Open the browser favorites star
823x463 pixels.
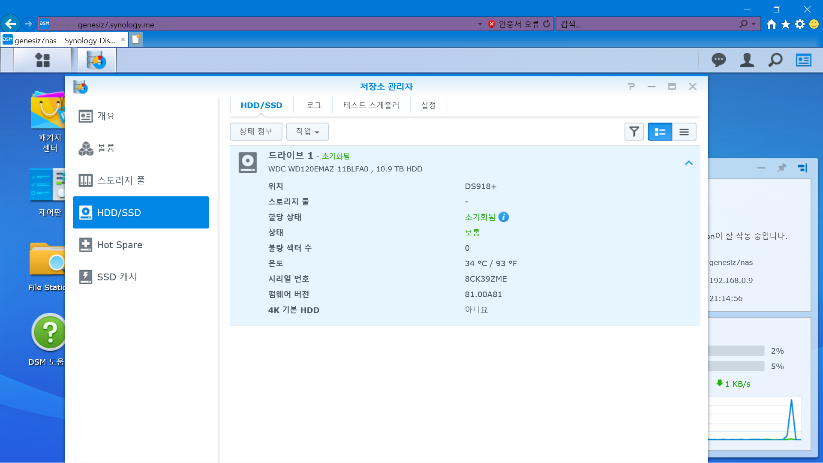tap(786, 24)
